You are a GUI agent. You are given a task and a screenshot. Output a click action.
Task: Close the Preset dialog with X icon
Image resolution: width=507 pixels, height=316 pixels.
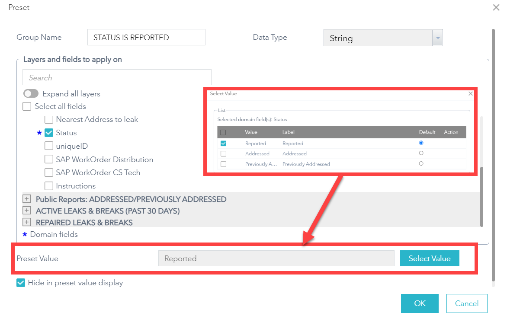[x=496, y=7]
